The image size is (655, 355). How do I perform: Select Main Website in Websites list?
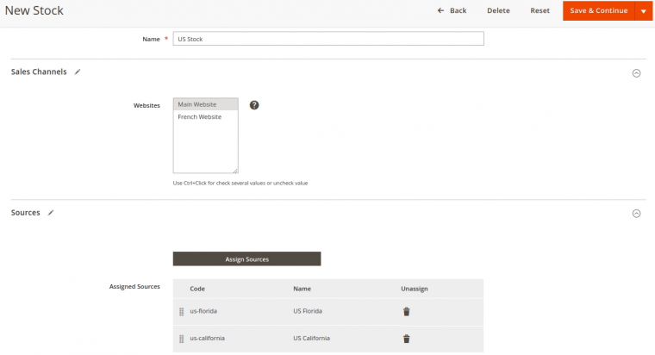point(205,104)
